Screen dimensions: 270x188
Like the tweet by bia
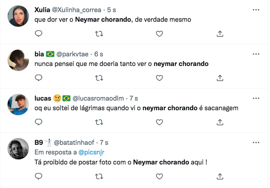pos(160,77)
